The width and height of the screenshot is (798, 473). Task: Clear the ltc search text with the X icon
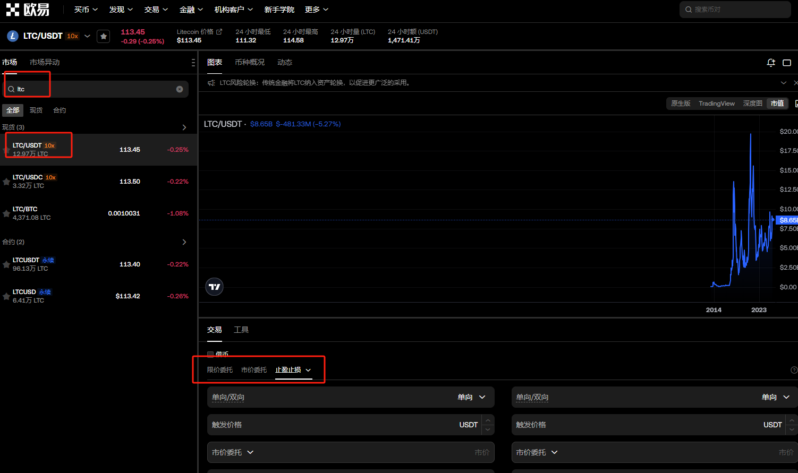pos(180,89)
